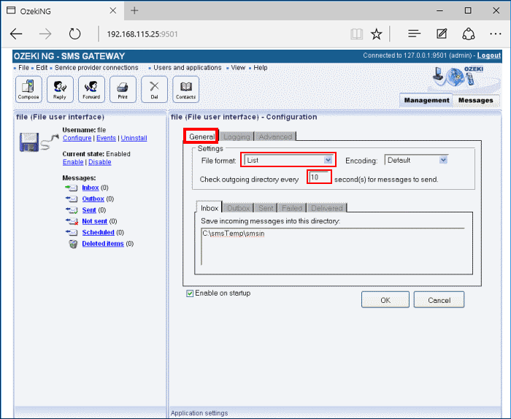Open the Edit menu

pyautogui.click(x=42, y=68)
